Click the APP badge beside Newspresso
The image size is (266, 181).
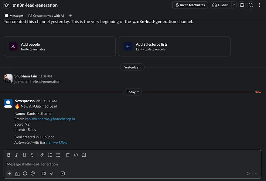pyautogui.click(x=39, y=101)
